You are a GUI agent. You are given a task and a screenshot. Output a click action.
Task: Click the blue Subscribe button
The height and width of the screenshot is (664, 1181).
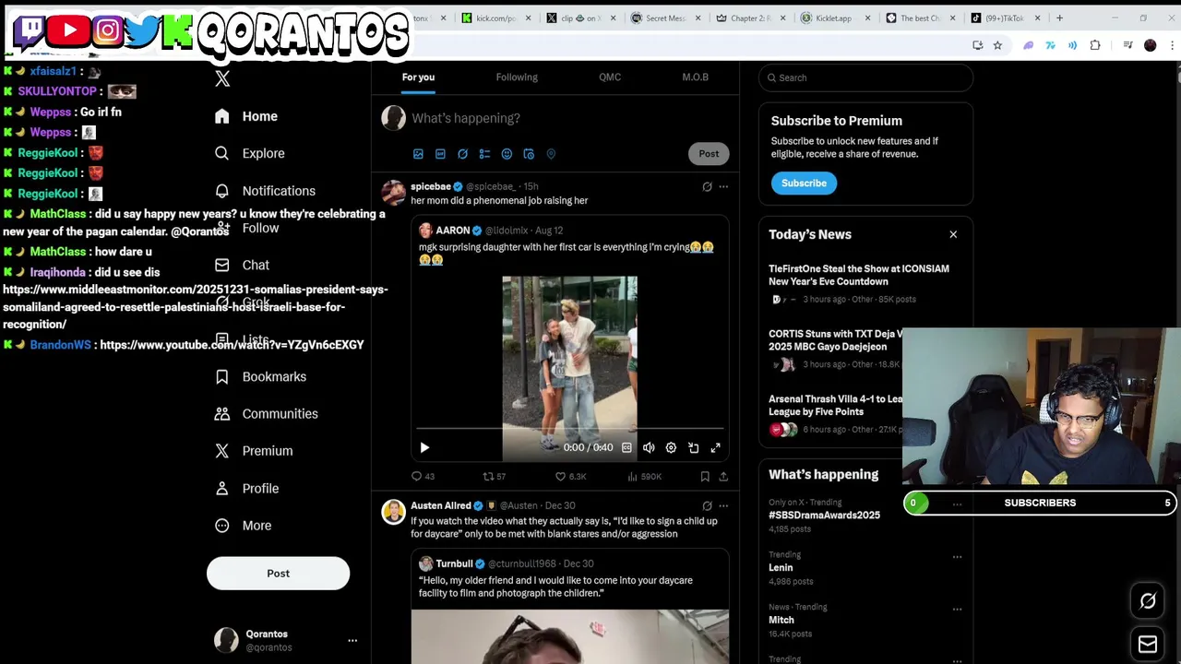804,183
